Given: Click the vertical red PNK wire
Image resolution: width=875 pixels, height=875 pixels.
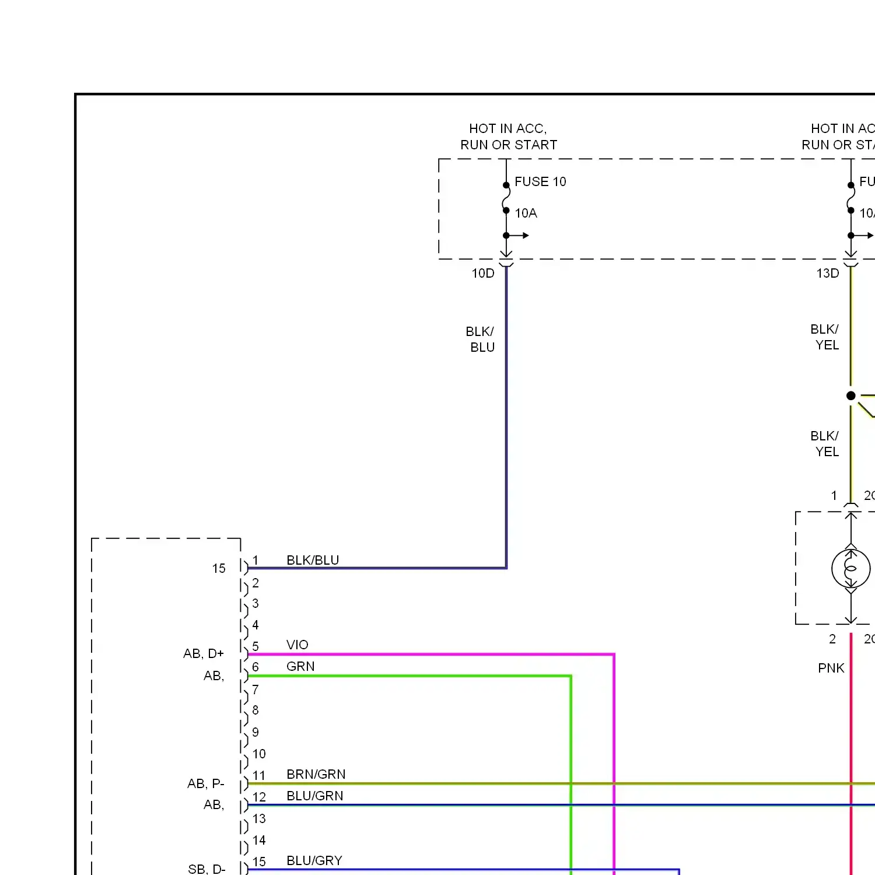Looking at the screenshot, I should [851, 752].
